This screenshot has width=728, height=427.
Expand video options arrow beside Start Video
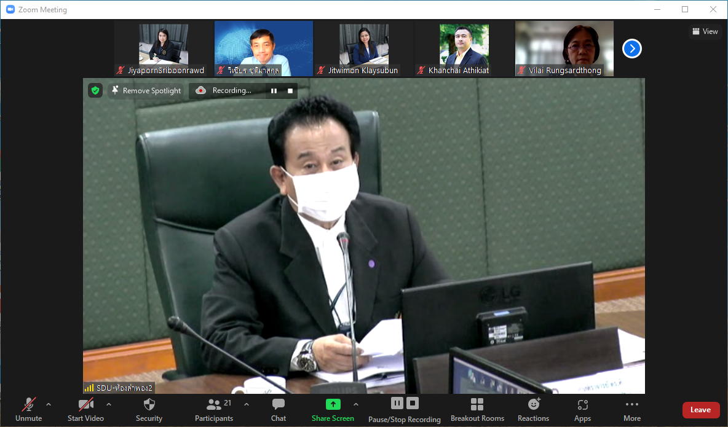pos(109,404)
